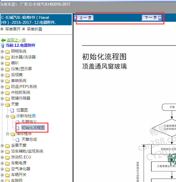Expand the 音响系统 tree node
Viewport: 176px width, 182px height.
pyautogui.click(x=2, y=81)
